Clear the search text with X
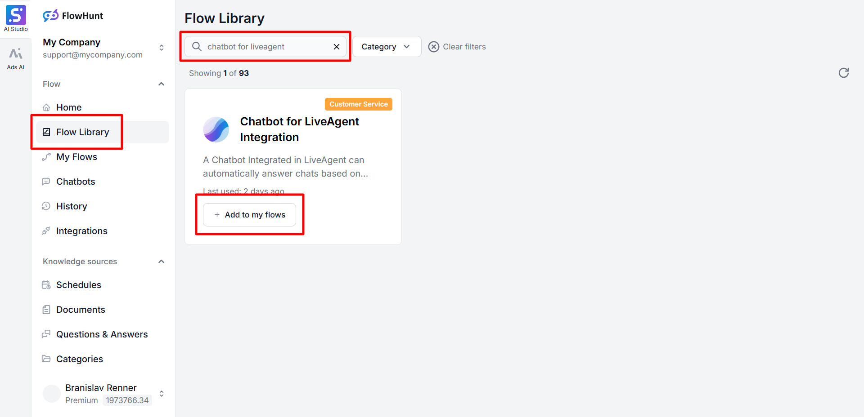The image size is (864, 417). [336, 47]
